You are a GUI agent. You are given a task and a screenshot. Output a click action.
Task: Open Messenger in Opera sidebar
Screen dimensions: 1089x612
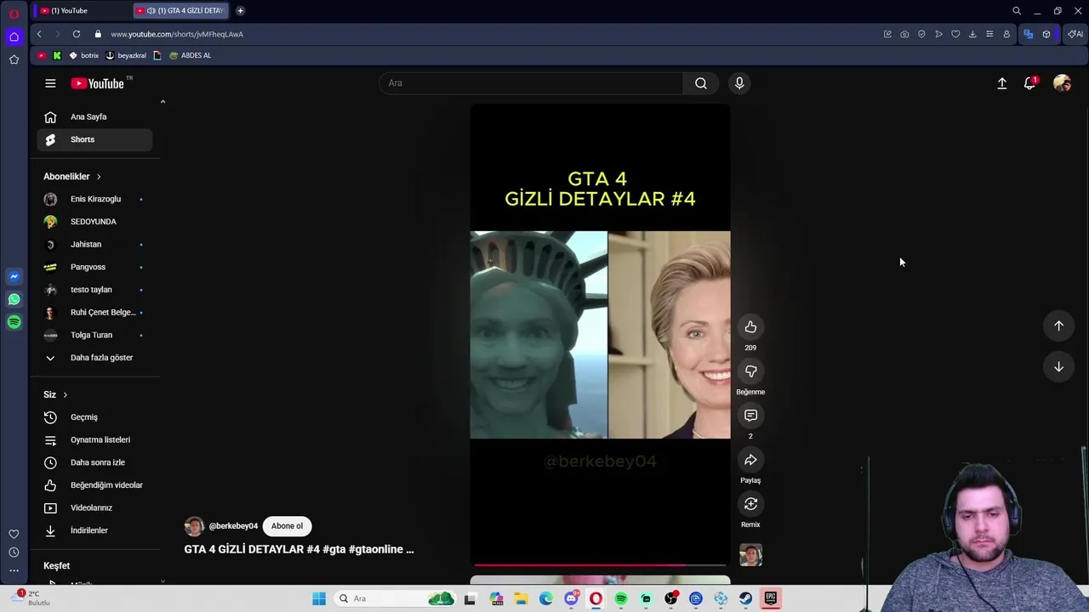[14, 276]
